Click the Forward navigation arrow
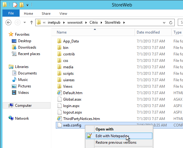The height and width of the screenshot is (148, 183). click(17, 22)
